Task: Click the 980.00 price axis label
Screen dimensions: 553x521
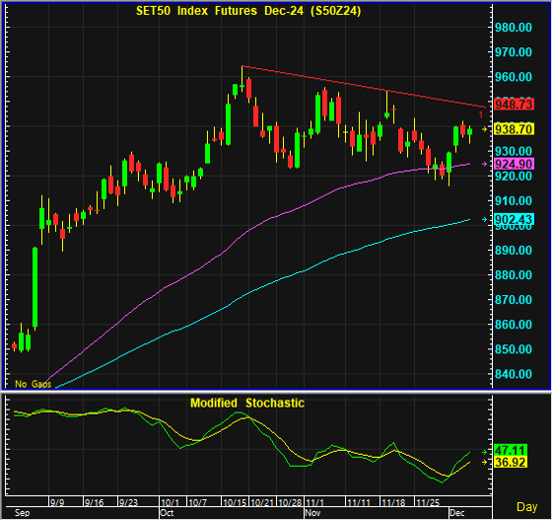Action: tap(514, 28)
